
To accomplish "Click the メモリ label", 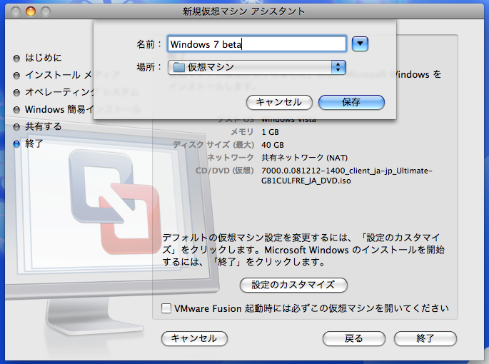I will point(242,132).
